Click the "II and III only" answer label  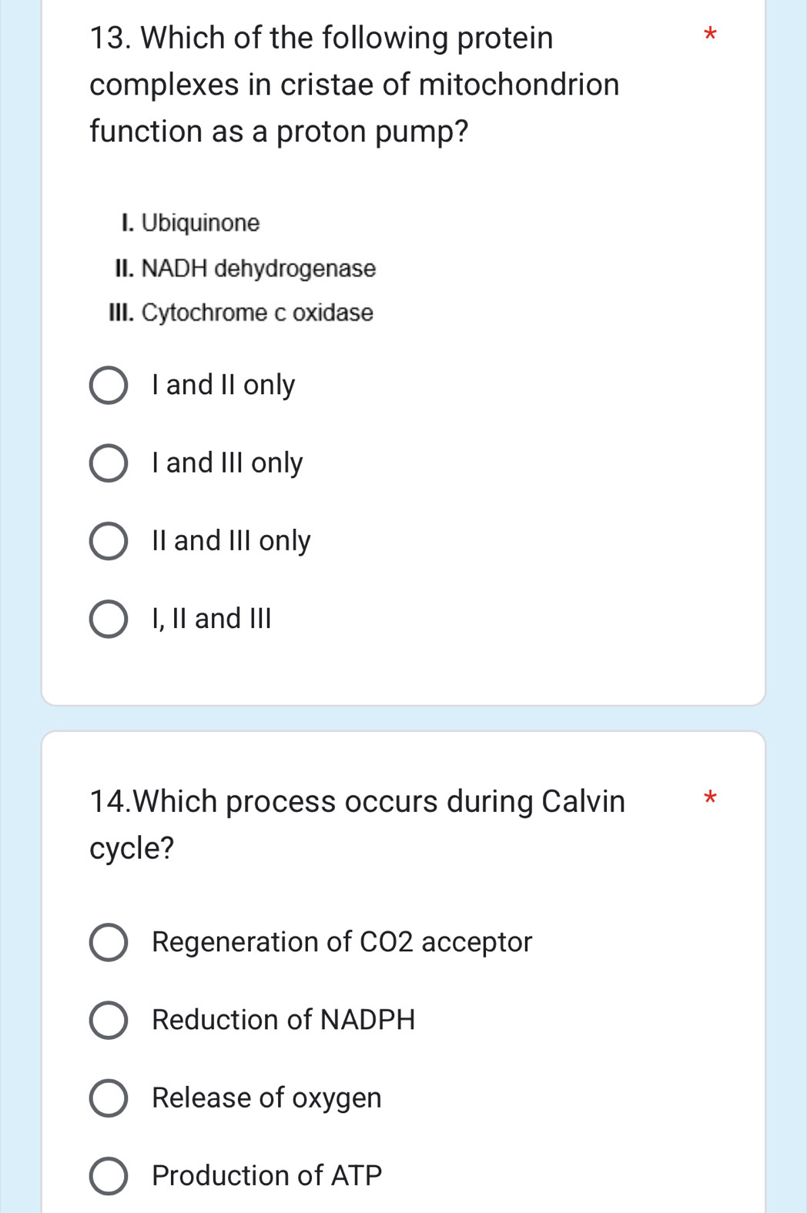click(x=231, y=540)
